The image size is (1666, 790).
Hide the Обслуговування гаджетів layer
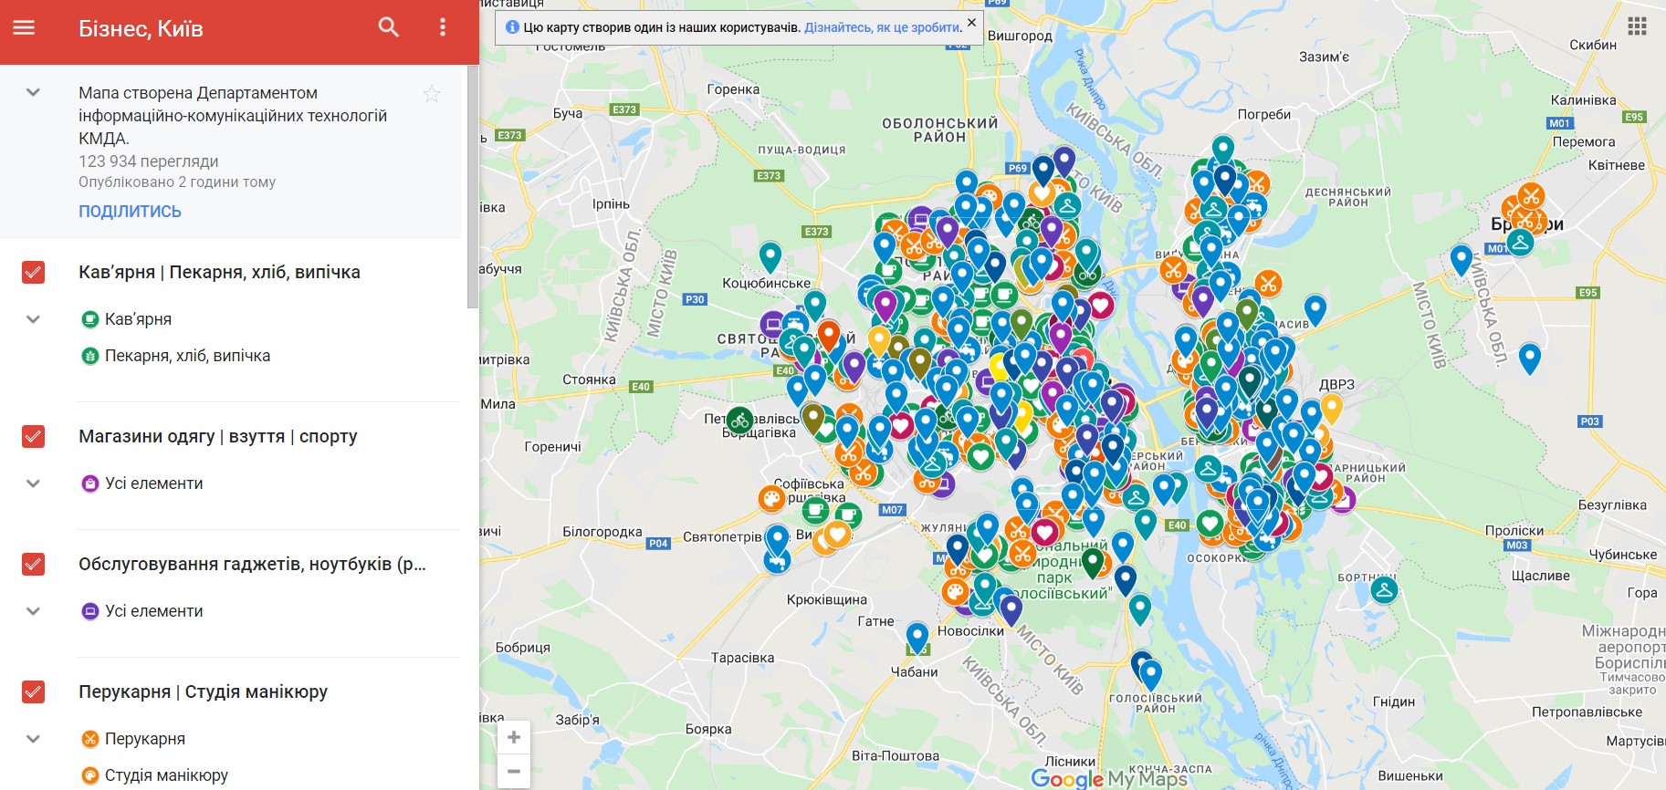click(x=34, y=565)
